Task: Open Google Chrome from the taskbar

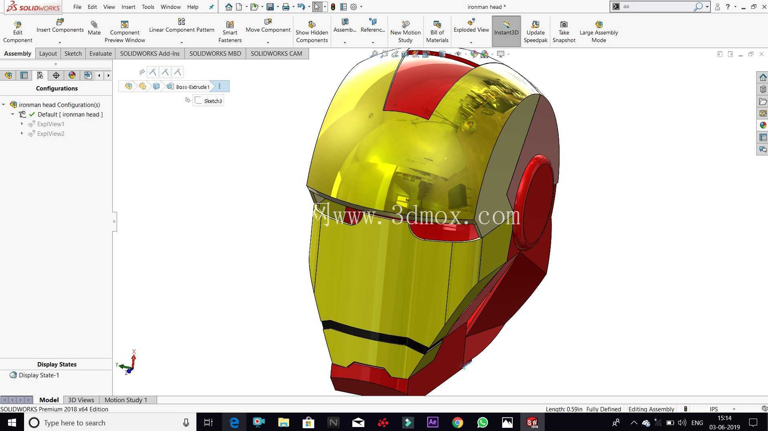Action: pyautogui.click(x=457, y=423)
